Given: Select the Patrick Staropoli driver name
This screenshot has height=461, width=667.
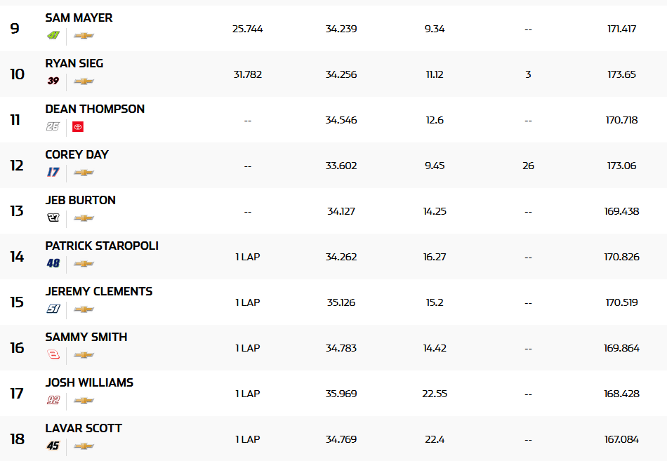Looking at the screenshot, I should pyautogui.click(x=102, y=246).
